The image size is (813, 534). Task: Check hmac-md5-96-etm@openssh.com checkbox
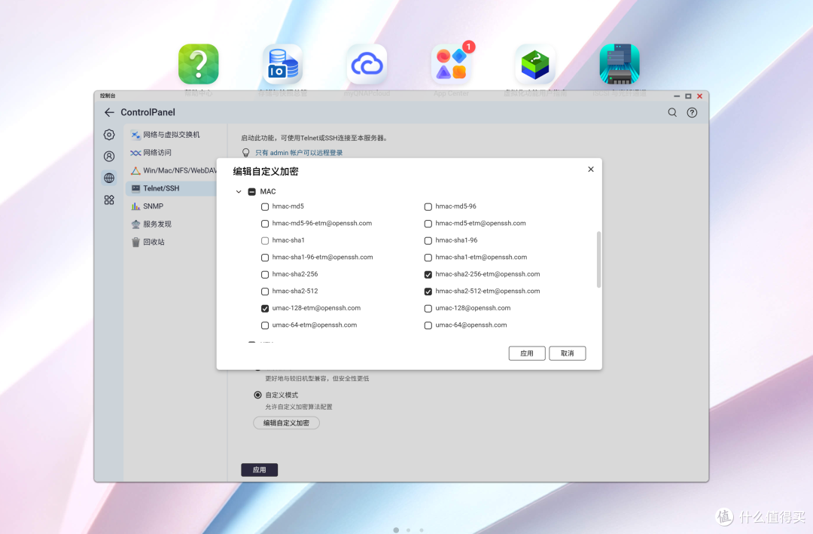point(265,224)
